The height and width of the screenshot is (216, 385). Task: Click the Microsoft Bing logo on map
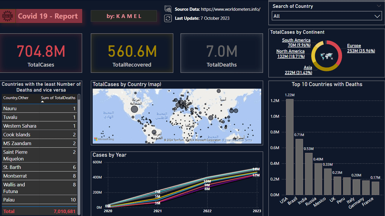tap(104, 139)
